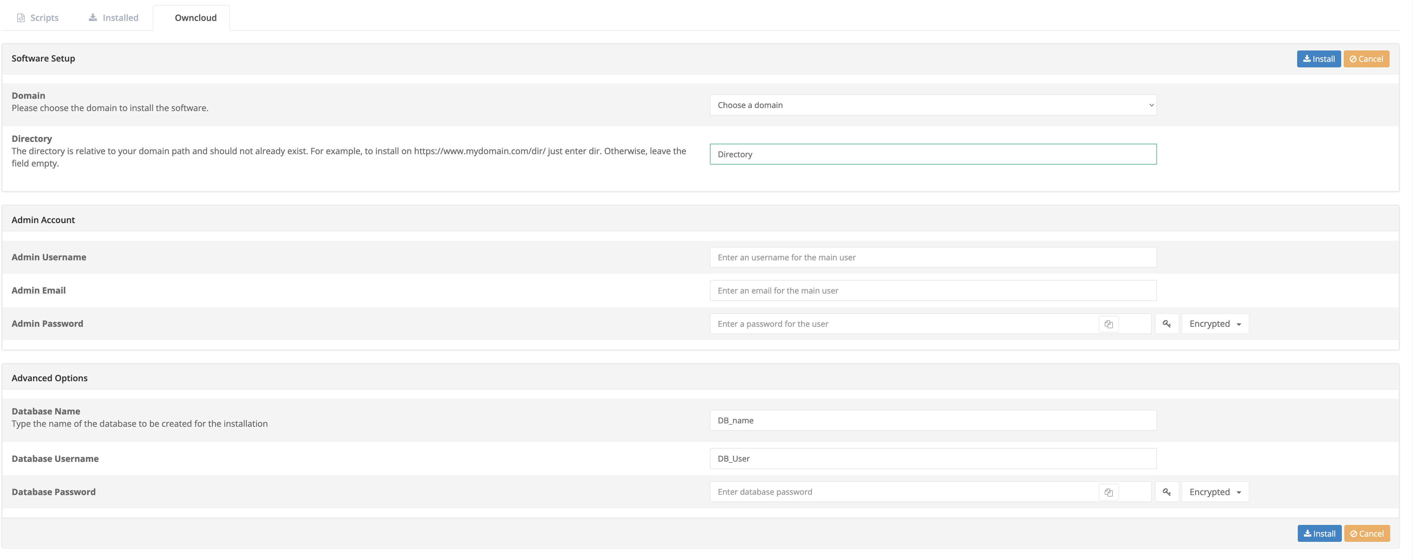Viewport: 1413px width, 560px height.
Task: Switch to the Installed tab
Action: point(114,18)
